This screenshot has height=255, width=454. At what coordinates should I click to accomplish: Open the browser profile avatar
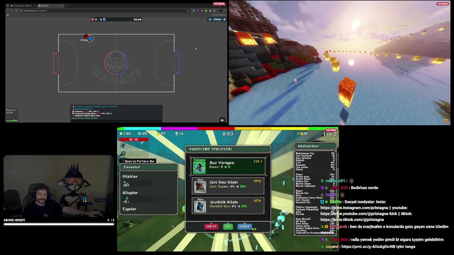[221, 11]
